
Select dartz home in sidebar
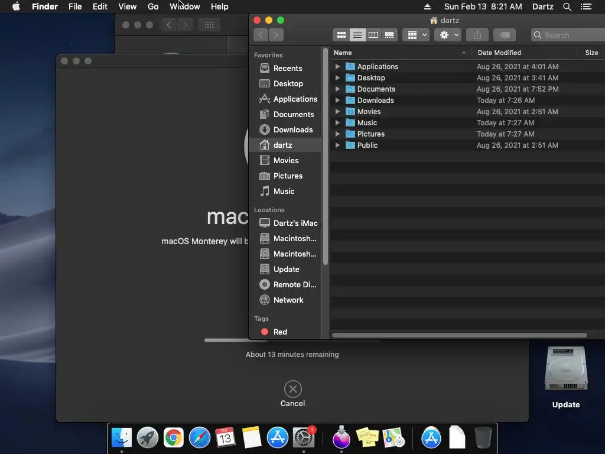point(285,145)
